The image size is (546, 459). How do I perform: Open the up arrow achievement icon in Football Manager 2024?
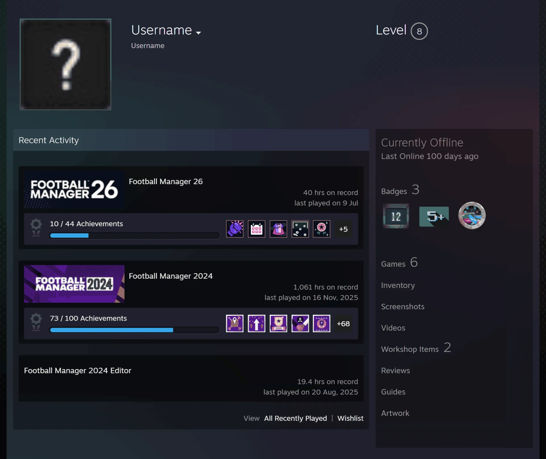point(257,323)
